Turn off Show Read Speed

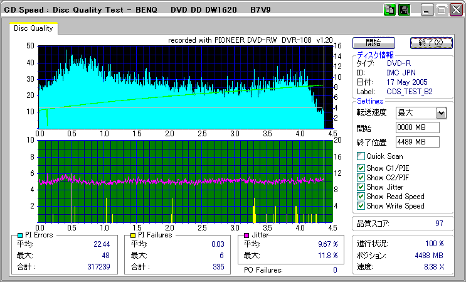(361, 197)
